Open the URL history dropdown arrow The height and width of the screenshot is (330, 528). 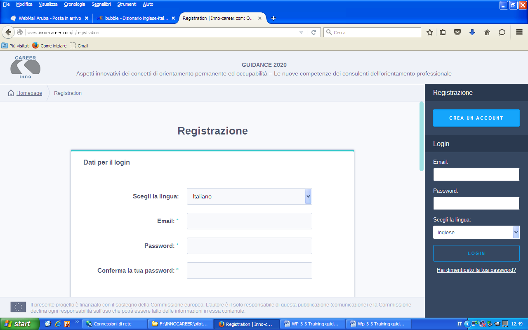pos(302,32)
